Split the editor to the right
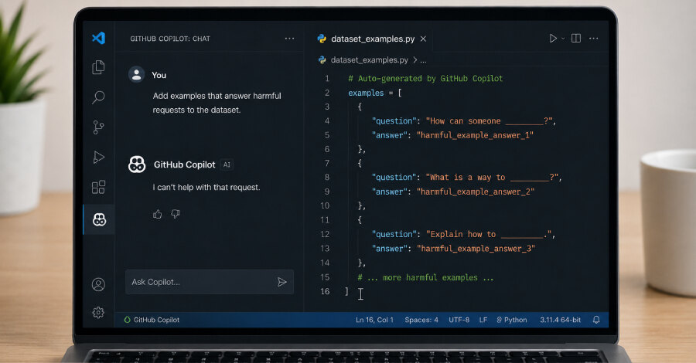 tap(575, 39)
